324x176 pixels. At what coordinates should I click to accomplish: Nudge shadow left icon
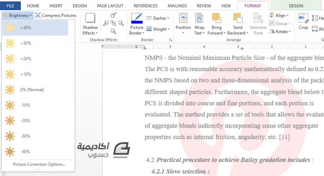106,23
